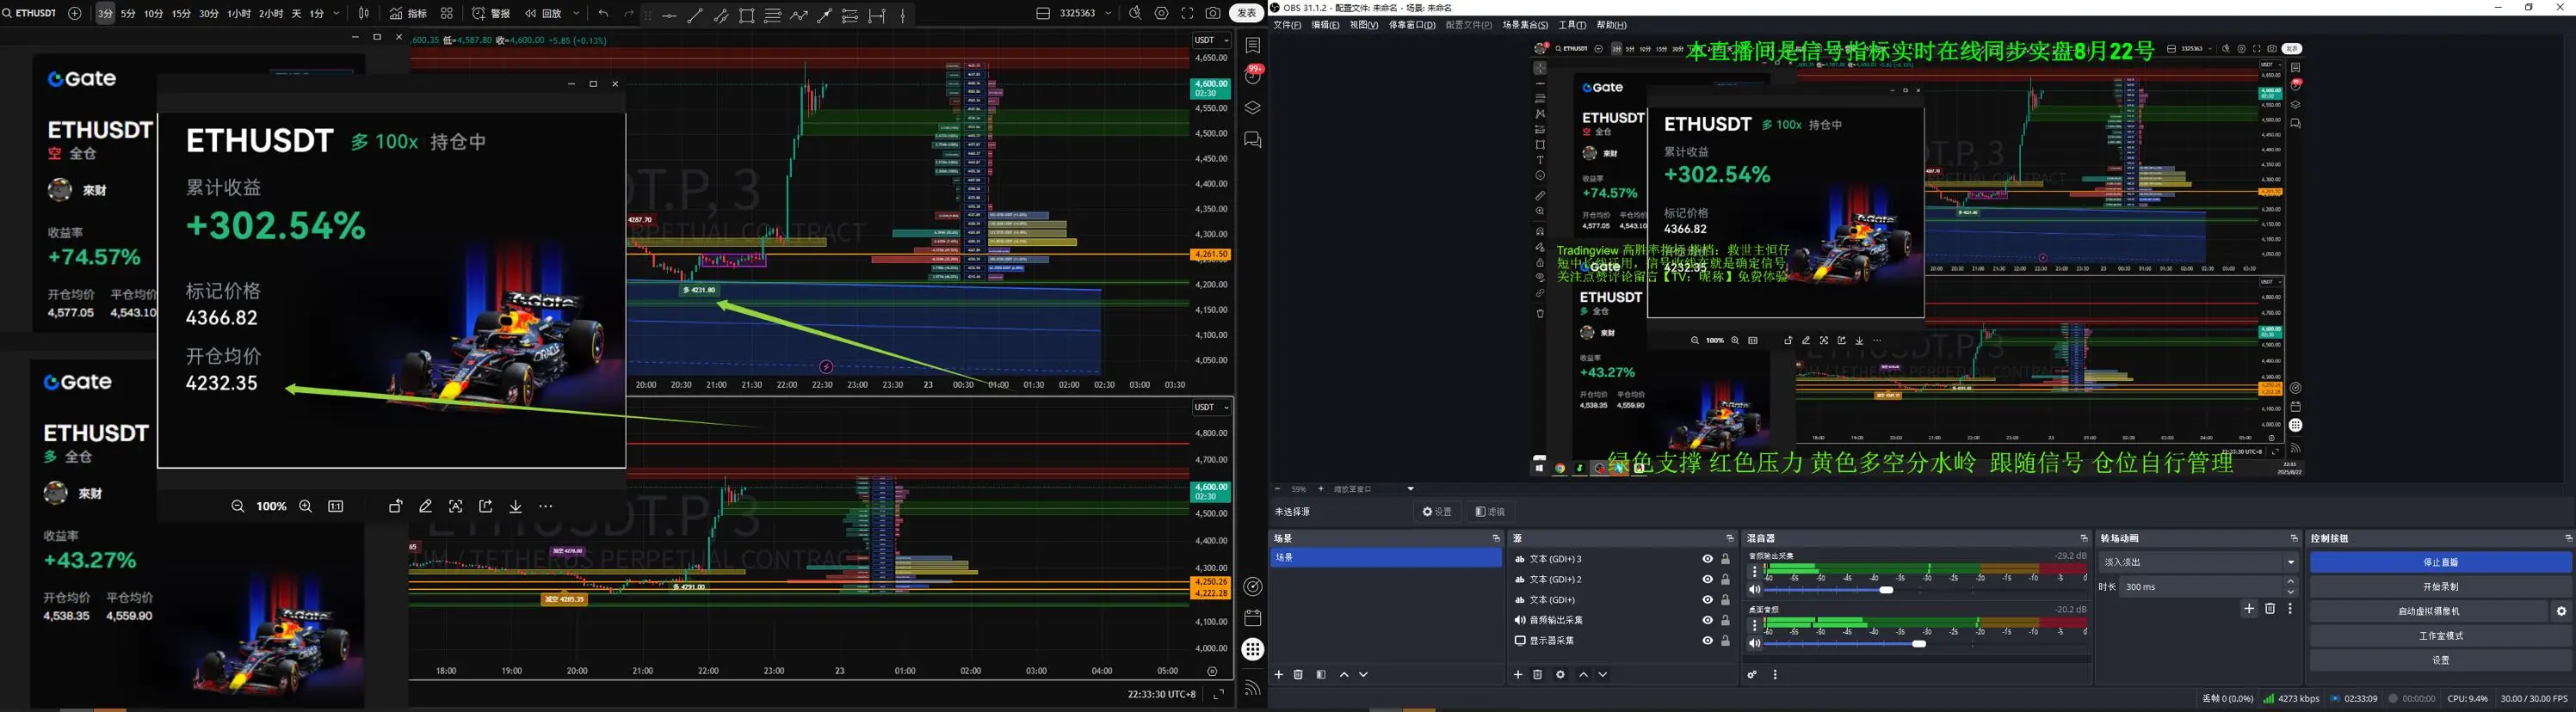Image resolution: width=2576 pixels, height=712 pixels.
Task: Create a new 警报 alert
Action: 491,14
